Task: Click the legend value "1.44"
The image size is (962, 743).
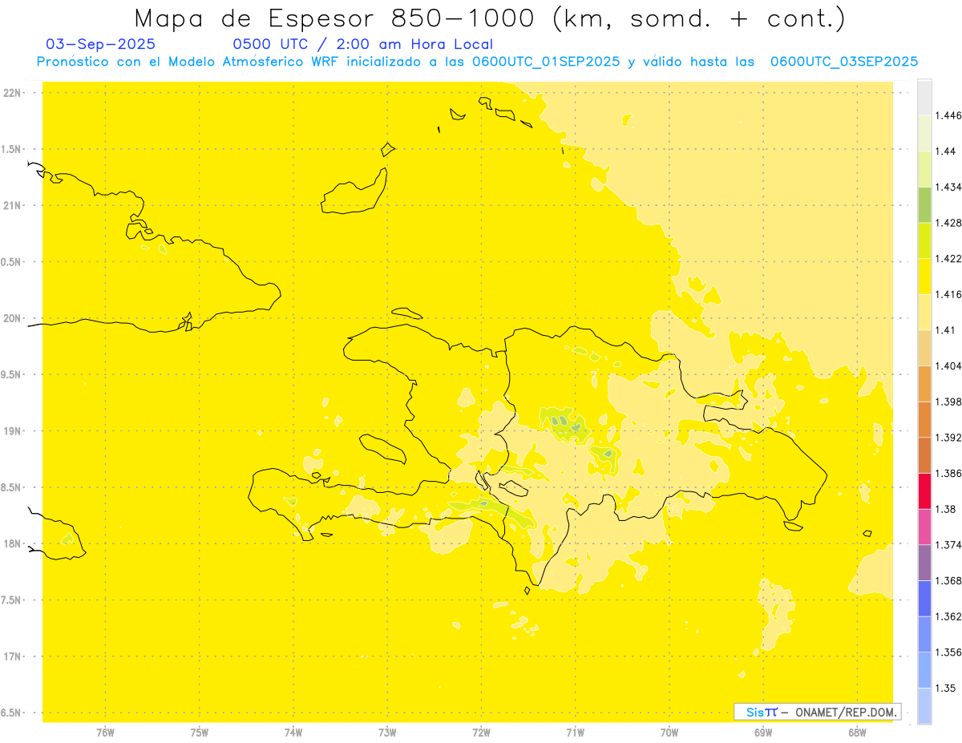Action: click(x=946, y=151)
